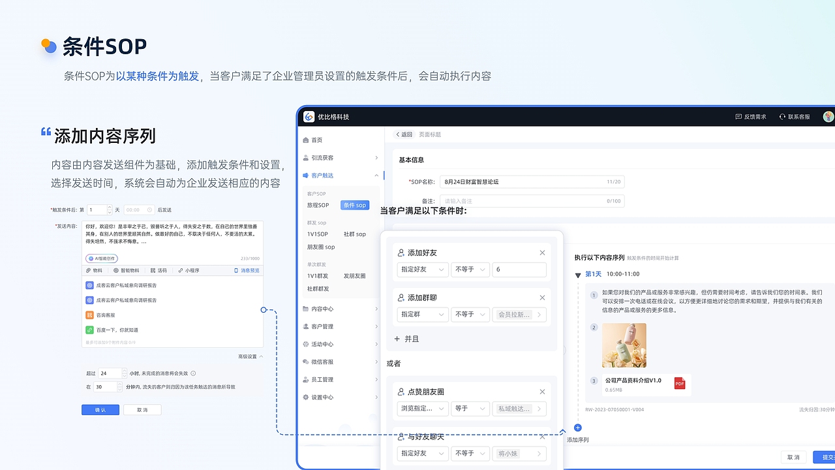Click the 小程序 mini-program tool

tap(189, 270)
